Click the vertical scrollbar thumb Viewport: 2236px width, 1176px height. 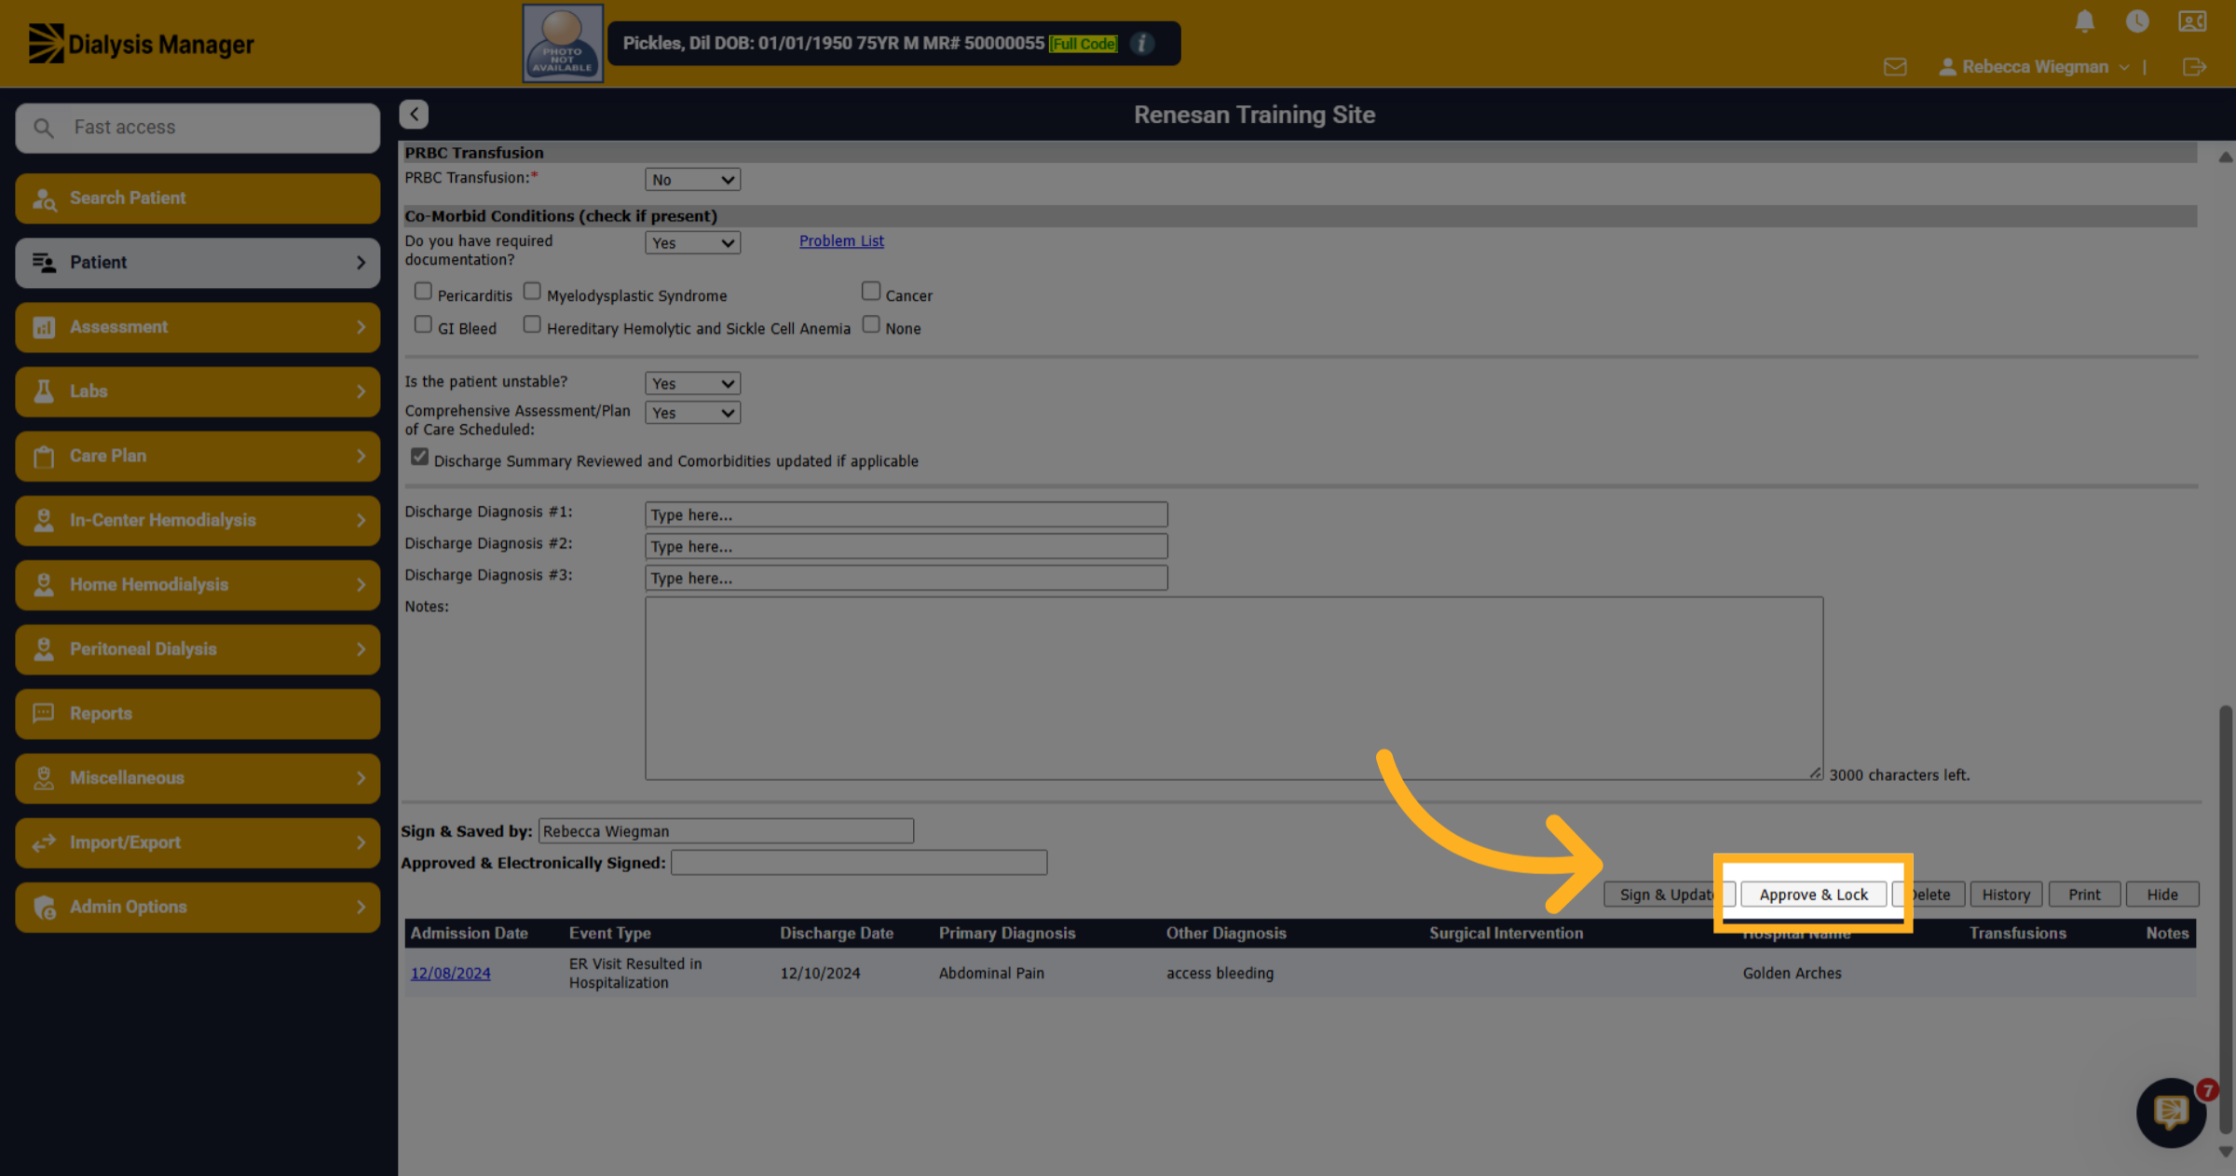click(2226, 919)
